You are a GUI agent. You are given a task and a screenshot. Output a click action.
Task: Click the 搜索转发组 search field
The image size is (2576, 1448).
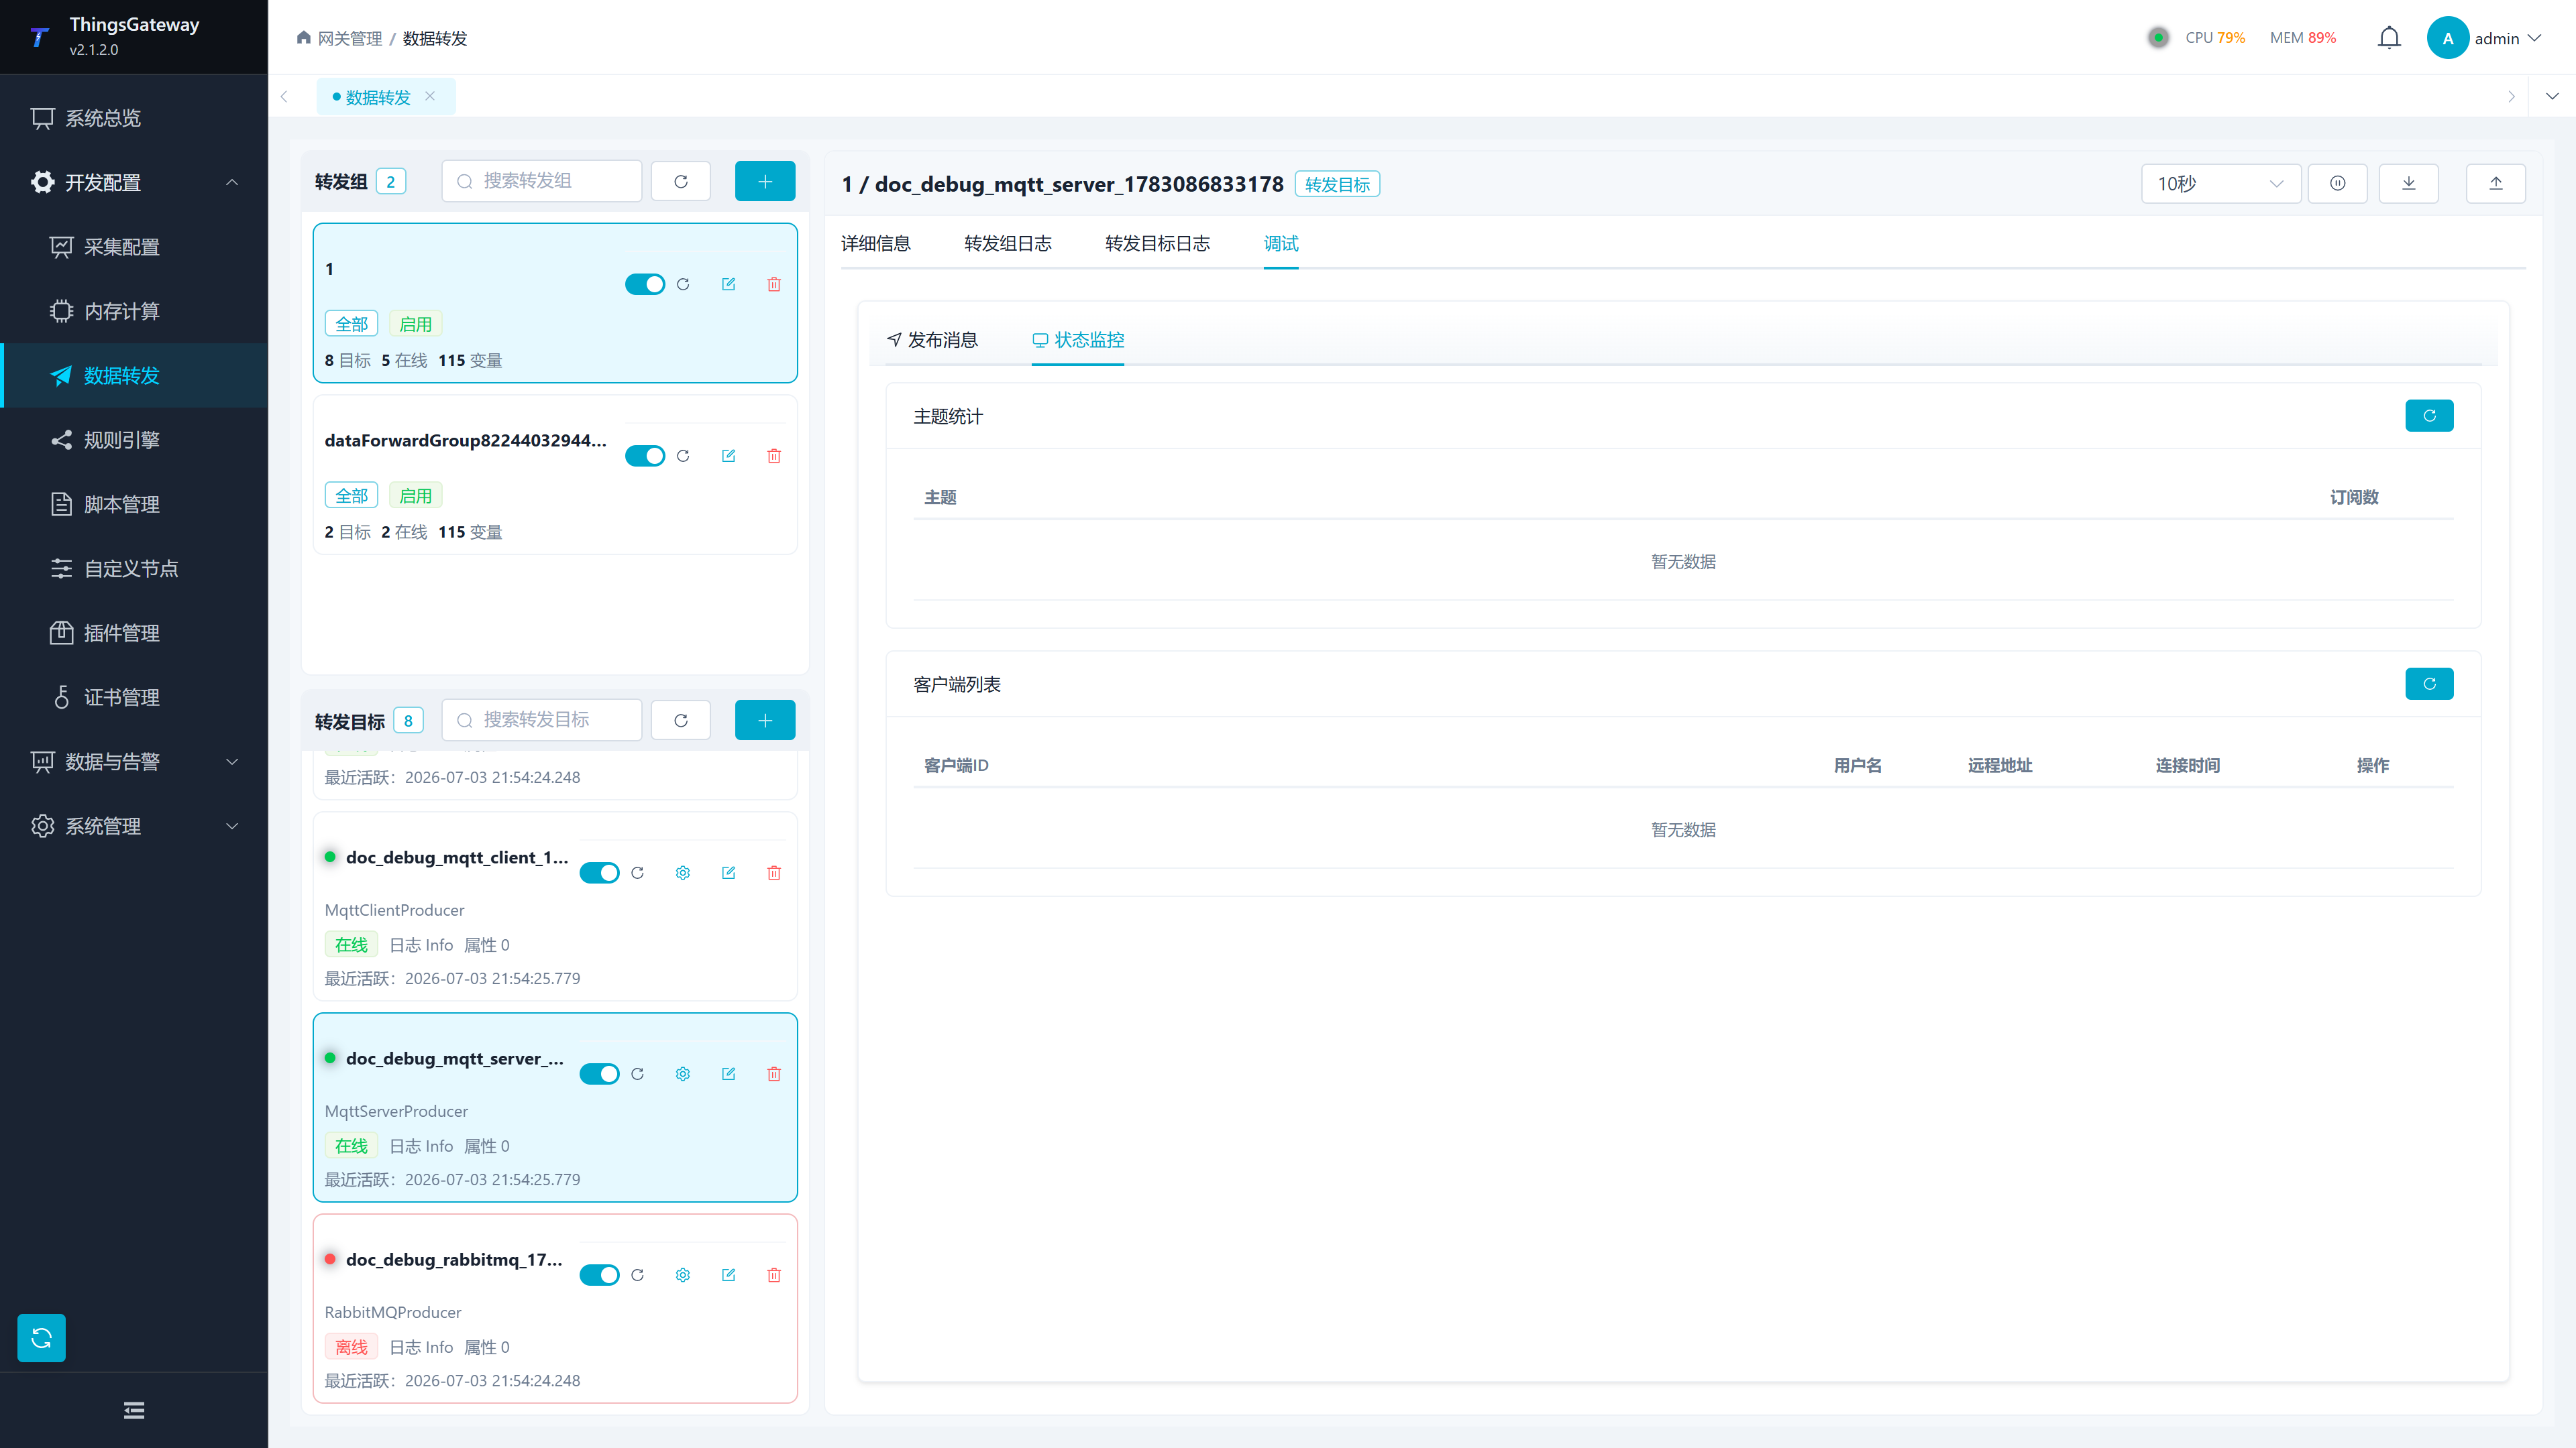[x=542, y=181]
